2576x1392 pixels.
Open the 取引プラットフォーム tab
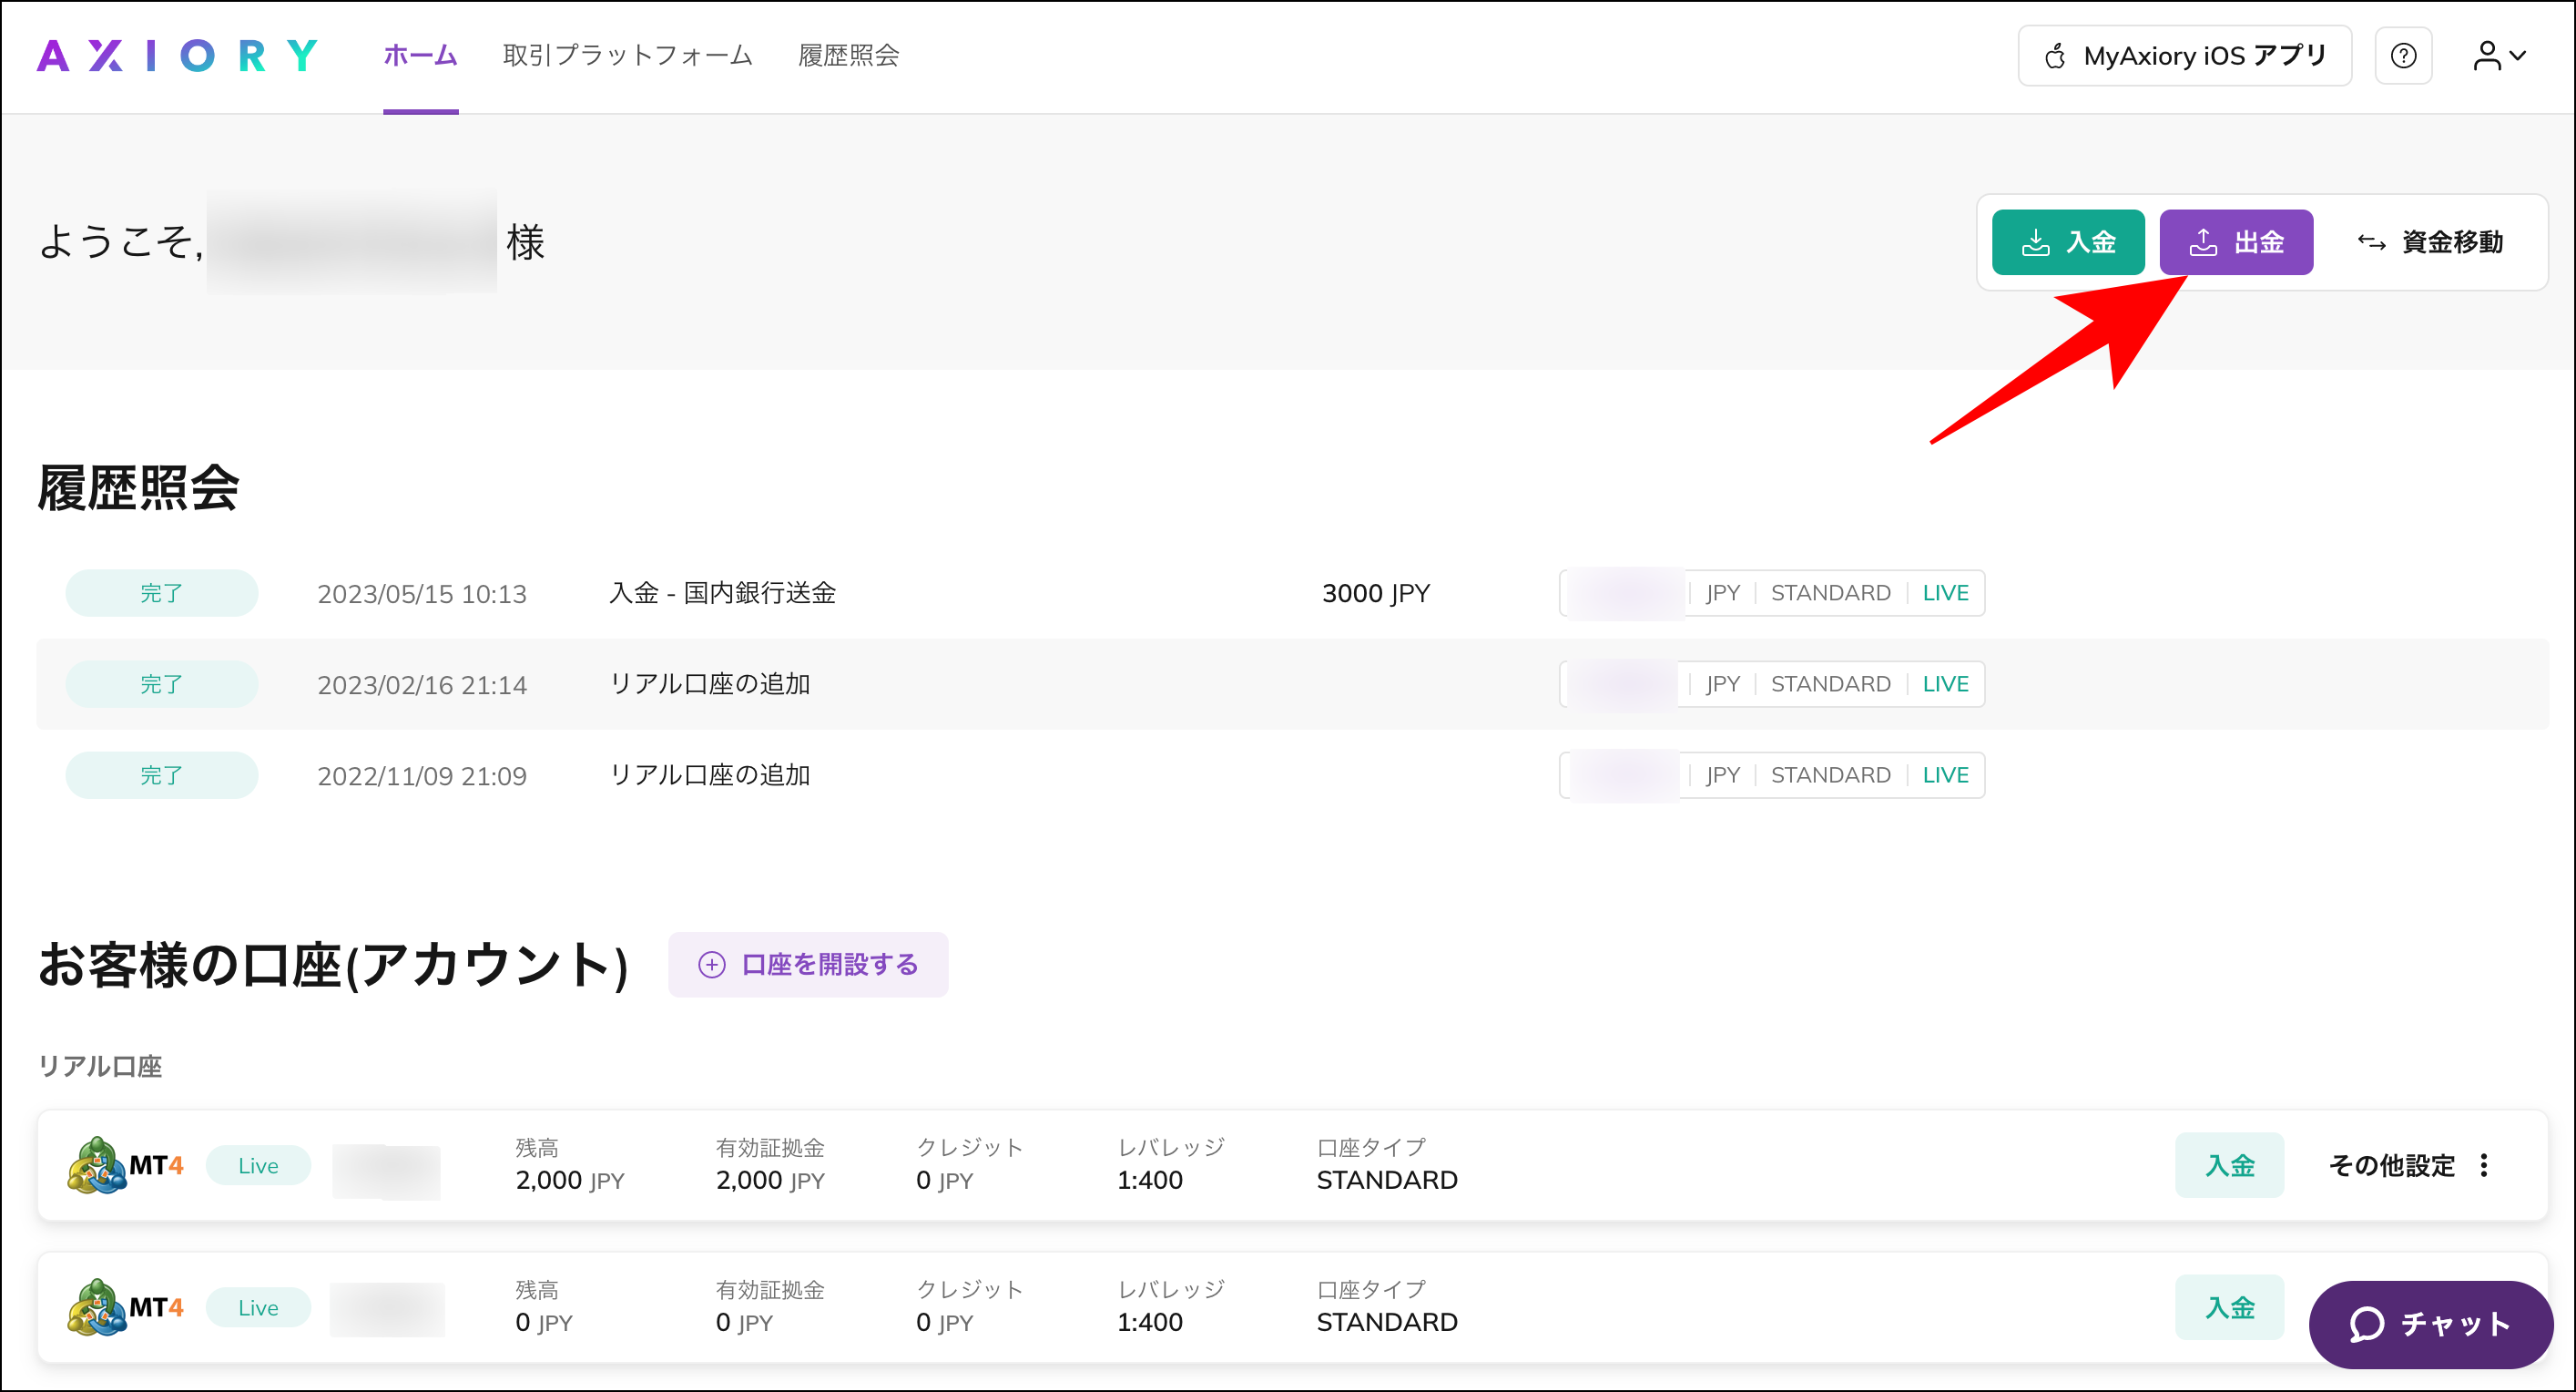click(x=627, y=56)
